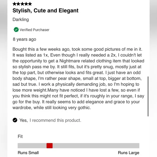Click the Verified Purchaser label
The height and width of the screenshot is (157, 157).
click(x=34, y=30)
